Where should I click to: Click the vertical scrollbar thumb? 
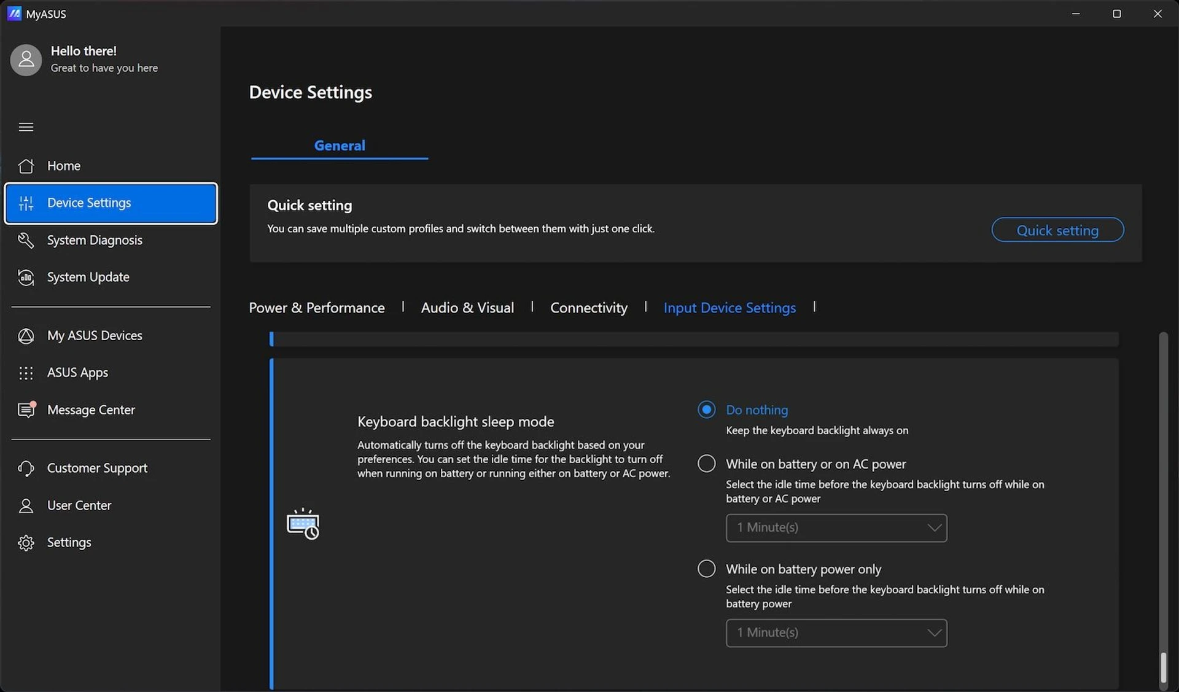click(1162, 667)
